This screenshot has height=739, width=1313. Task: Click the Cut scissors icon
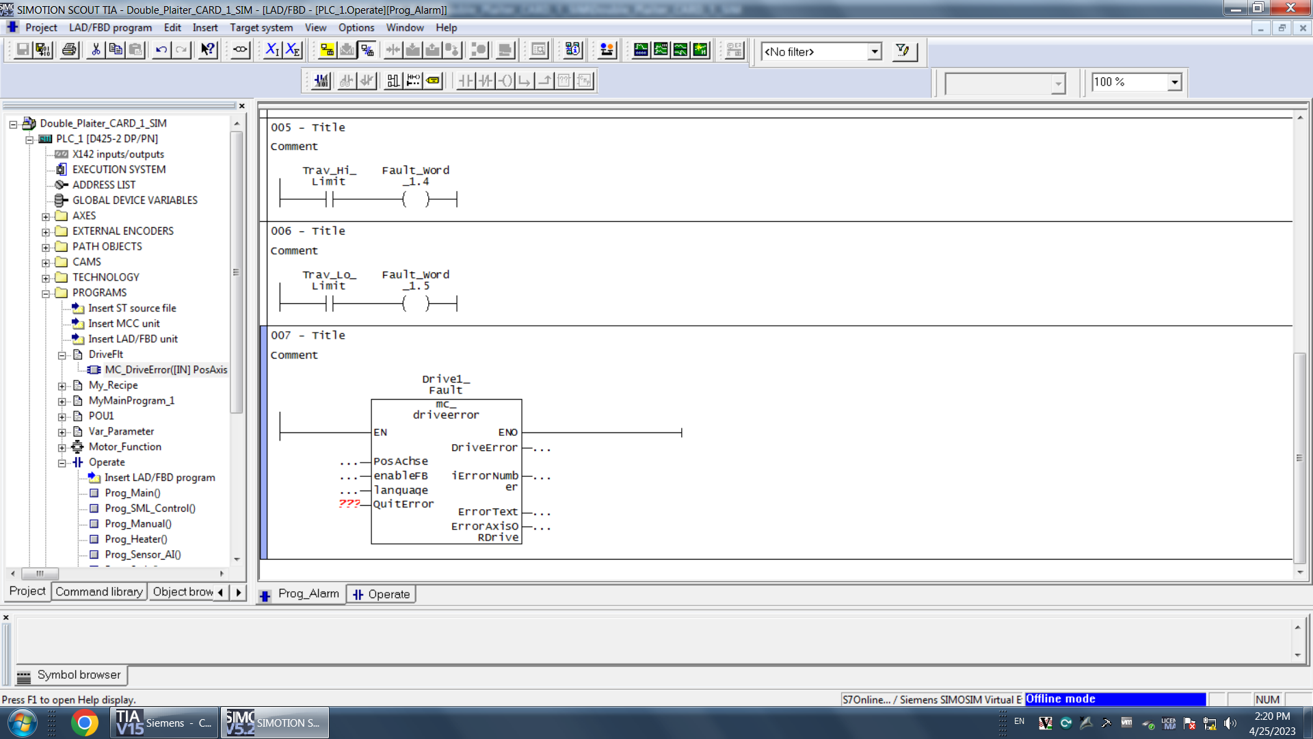coord(96,50)
